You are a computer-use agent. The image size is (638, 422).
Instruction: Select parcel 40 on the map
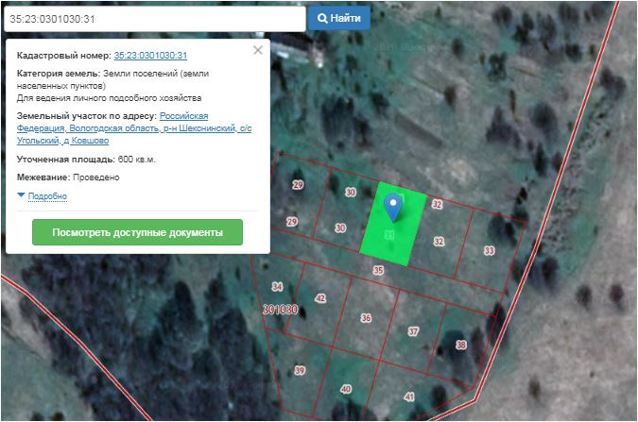pyautogui.click(x=346, y=388)
